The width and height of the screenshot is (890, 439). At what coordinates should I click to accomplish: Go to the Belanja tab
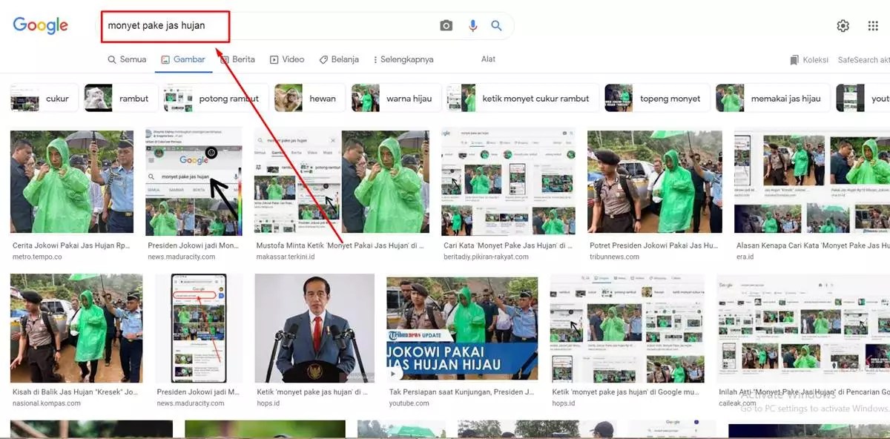[339, 59]
